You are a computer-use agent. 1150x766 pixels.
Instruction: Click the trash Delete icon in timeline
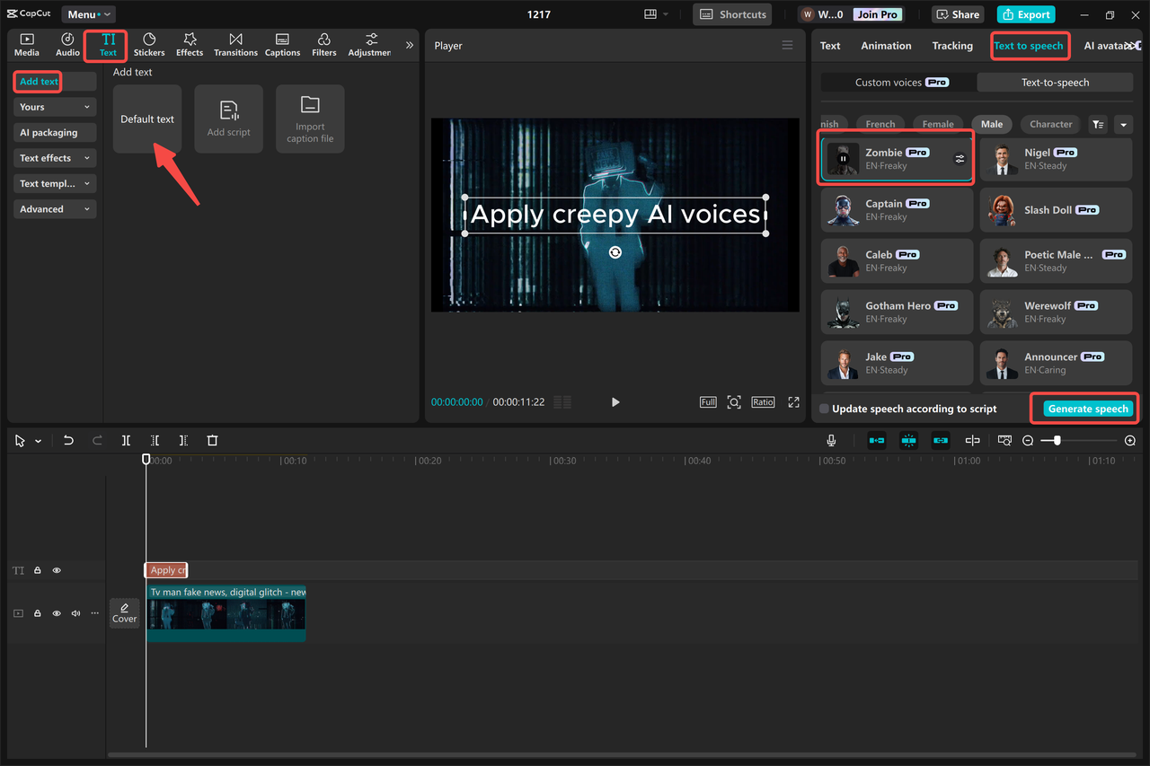pos(212,440)
